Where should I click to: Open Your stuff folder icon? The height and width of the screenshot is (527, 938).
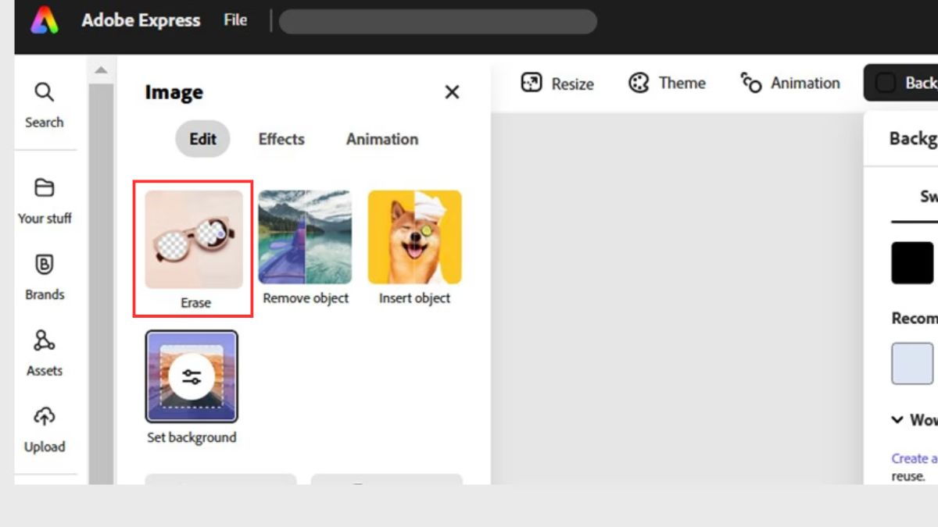pos(45,188)
